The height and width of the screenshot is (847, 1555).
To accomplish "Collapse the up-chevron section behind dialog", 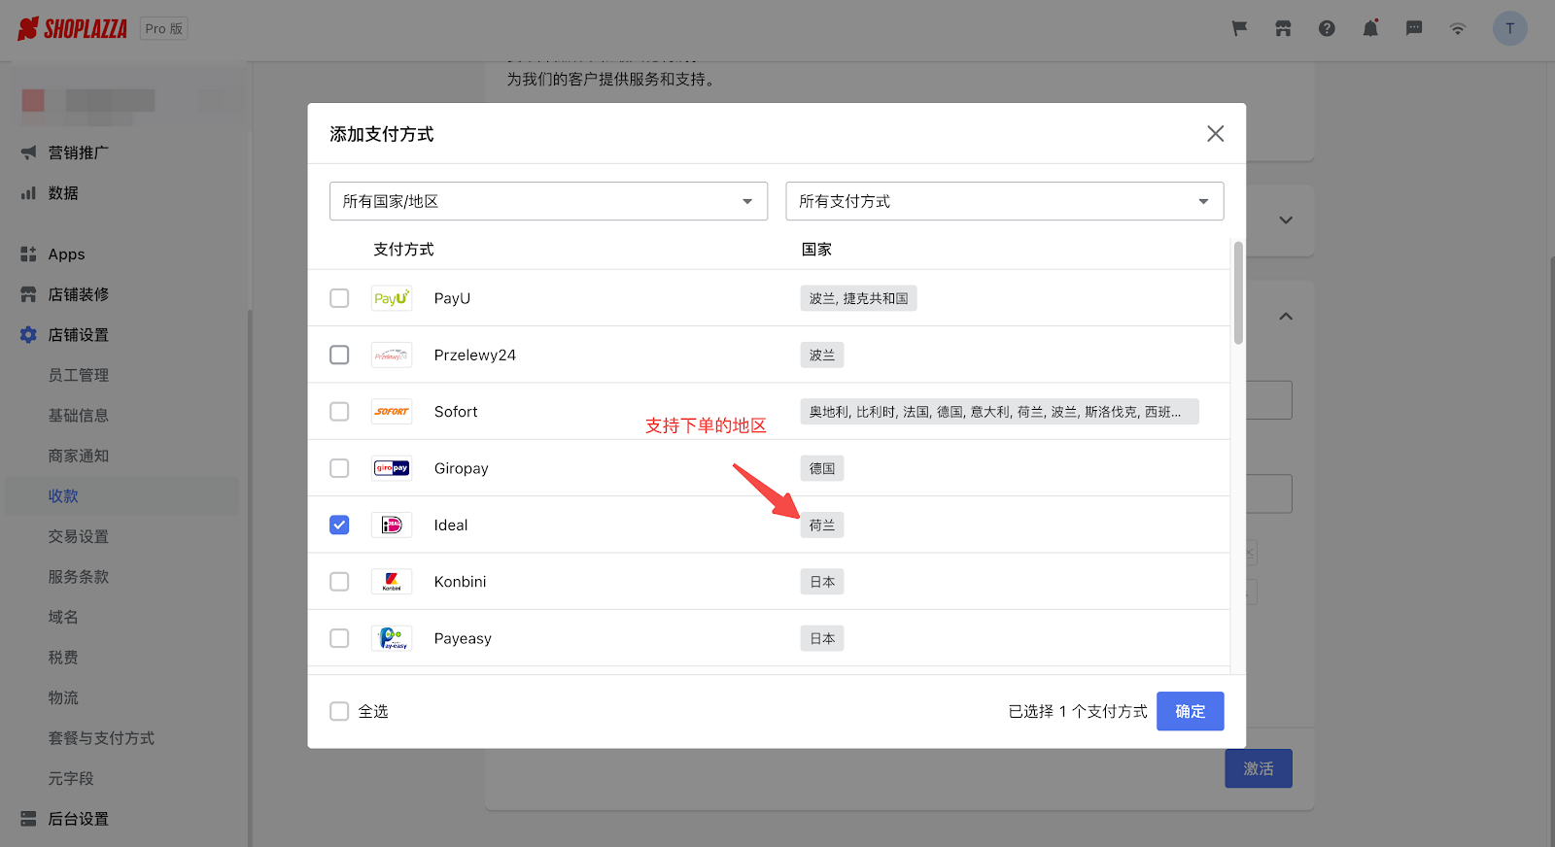I will (x=1286, y=317).
